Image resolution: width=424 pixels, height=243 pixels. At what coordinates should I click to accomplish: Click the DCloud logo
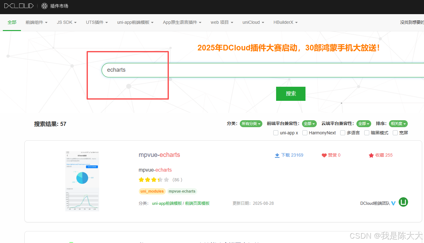[x=19, y=6]
